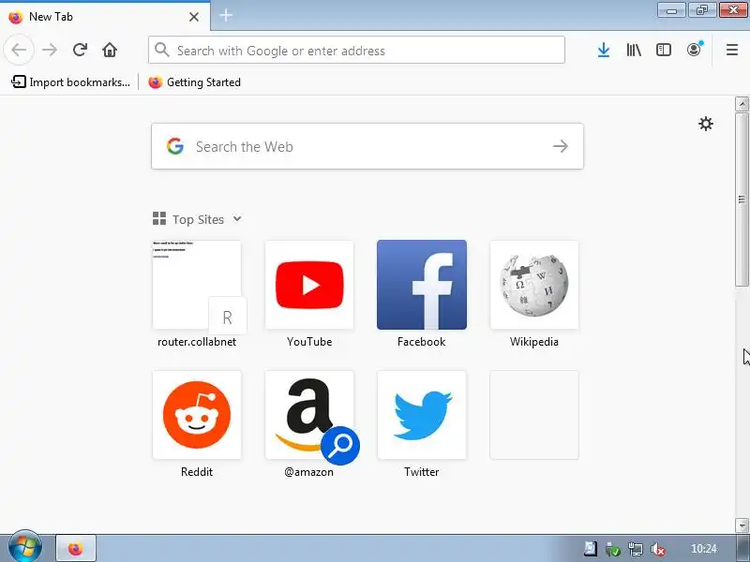Open the muted volume tray icon
Screen dimensions: 750x562
click(x=658, y=549)
